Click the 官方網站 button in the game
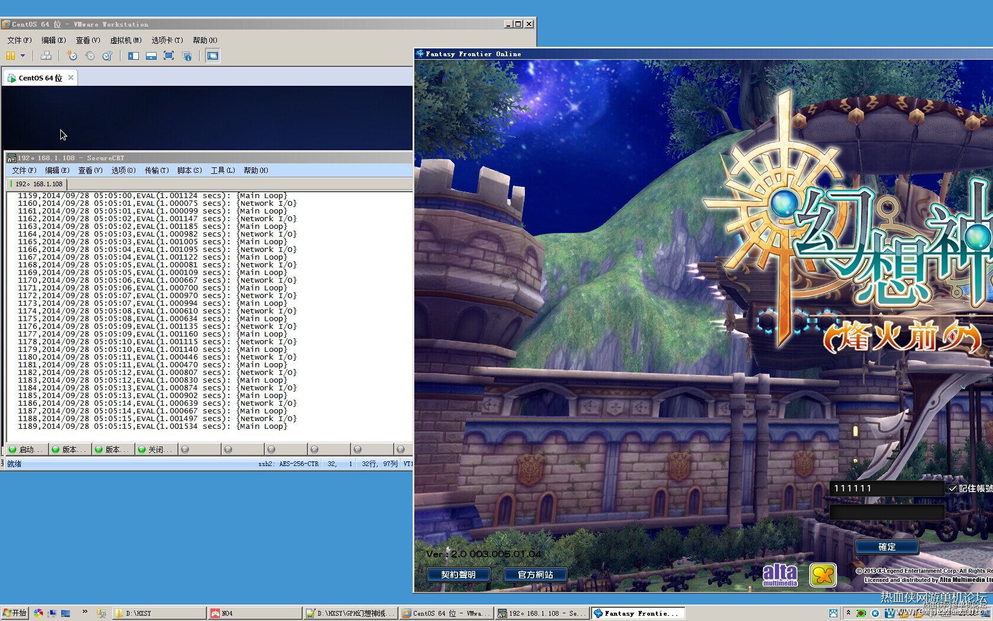Viewport: 993px width, 621px height. pos(536,575)
